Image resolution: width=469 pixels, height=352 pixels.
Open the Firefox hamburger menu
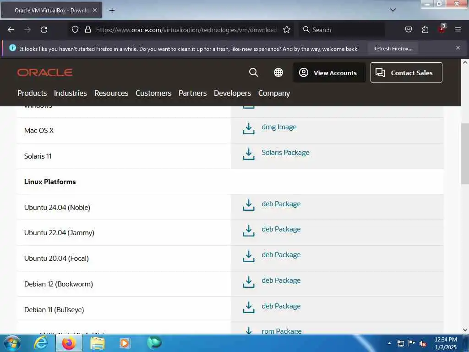pos(458,29)
